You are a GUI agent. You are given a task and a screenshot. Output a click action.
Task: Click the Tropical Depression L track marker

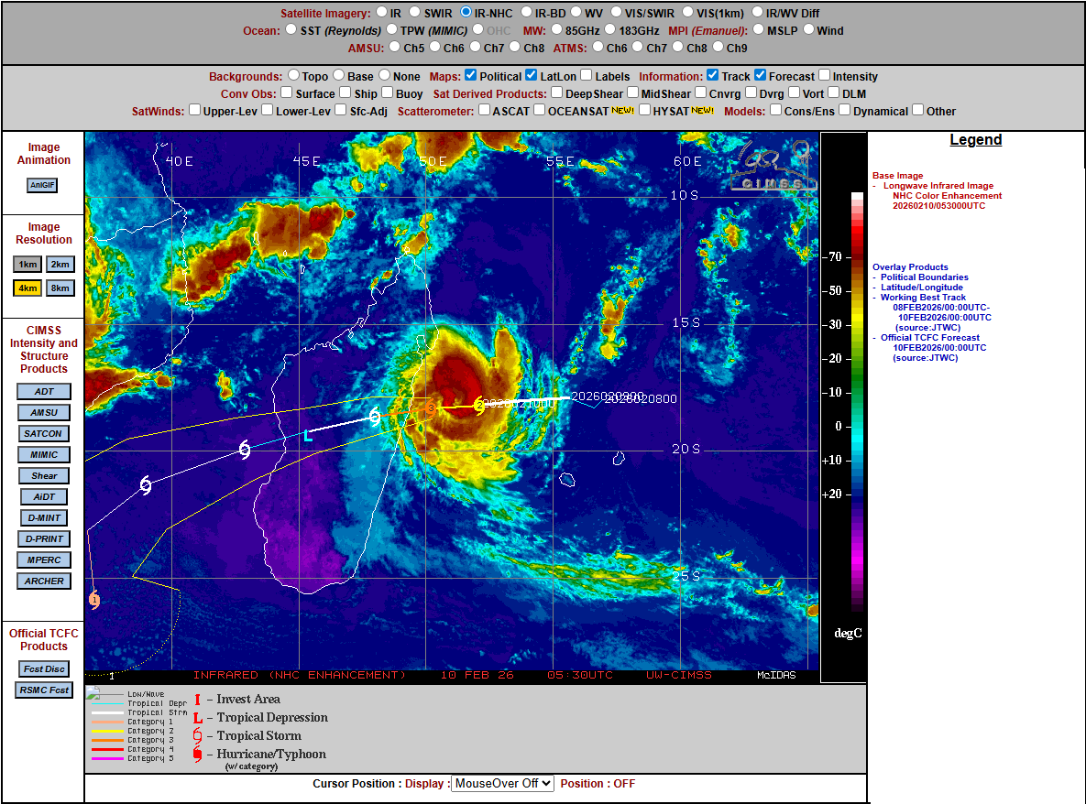308,435
